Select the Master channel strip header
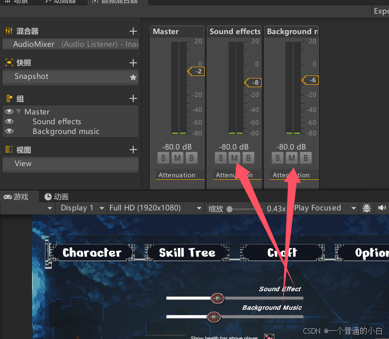 click(177, 32)
